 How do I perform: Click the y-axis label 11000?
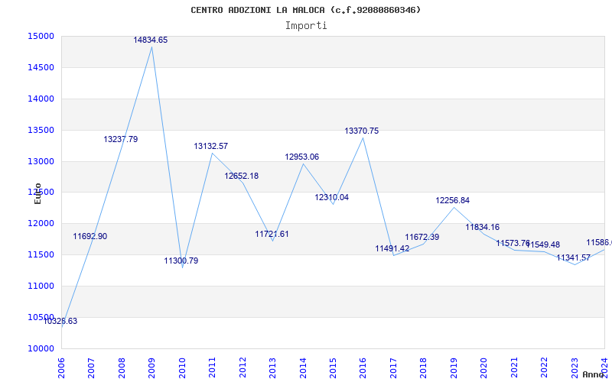[x=41, y=286]
